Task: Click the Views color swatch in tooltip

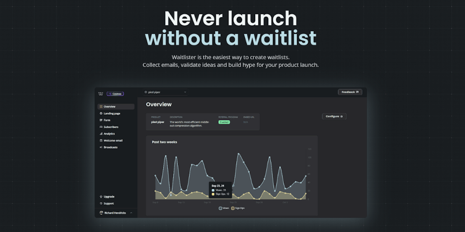Action: click(x=213, y=190)
